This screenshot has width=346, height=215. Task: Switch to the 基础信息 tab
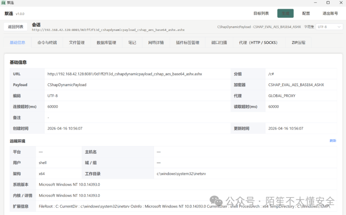click(17, 43)
